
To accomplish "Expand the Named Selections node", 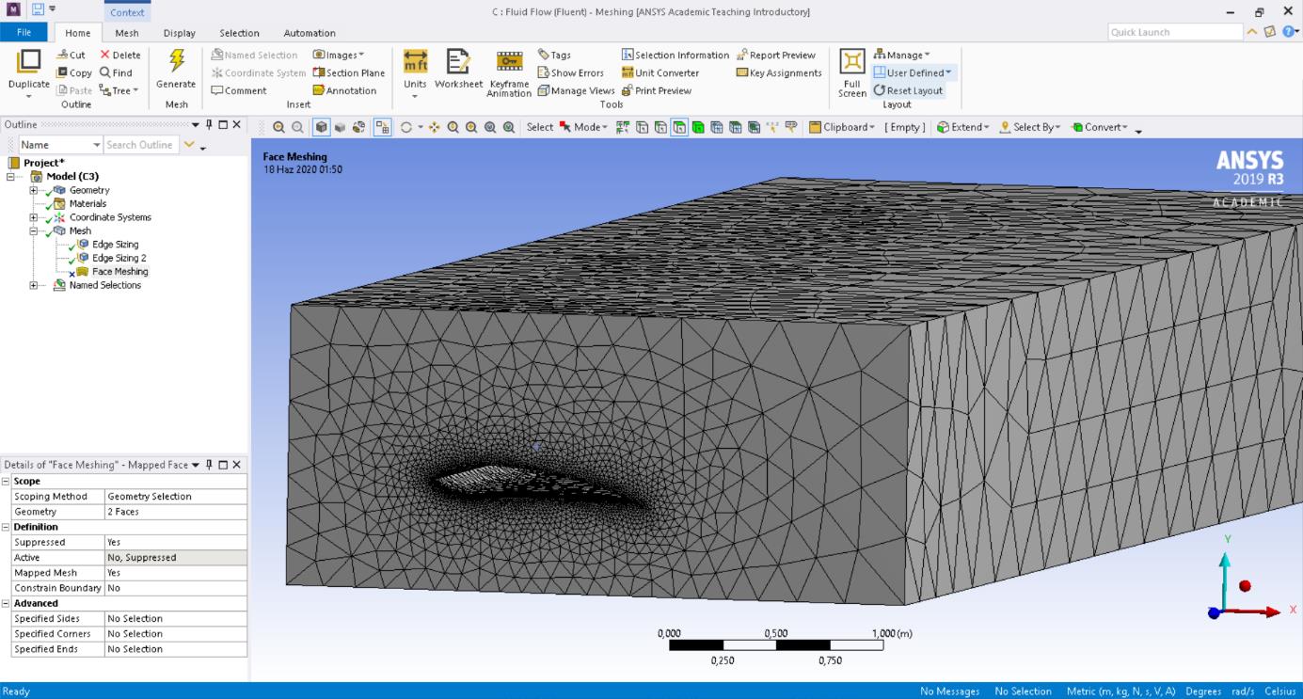I will point(34,285).
